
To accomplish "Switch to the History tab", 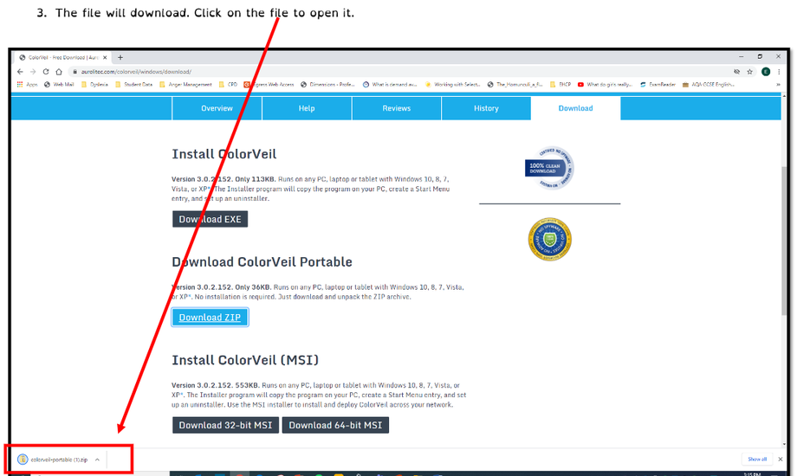I will [486, 108].
